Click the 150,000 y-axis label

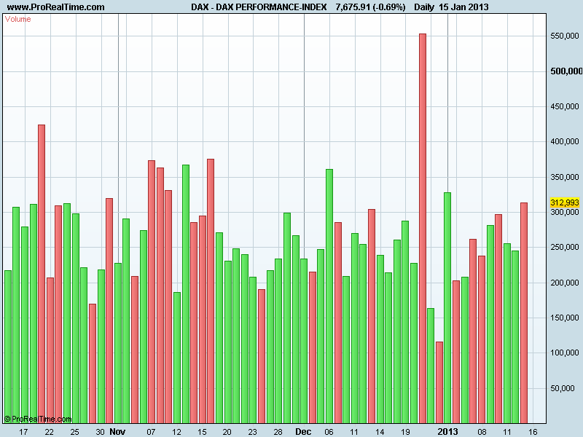click(x=564, y=318)
